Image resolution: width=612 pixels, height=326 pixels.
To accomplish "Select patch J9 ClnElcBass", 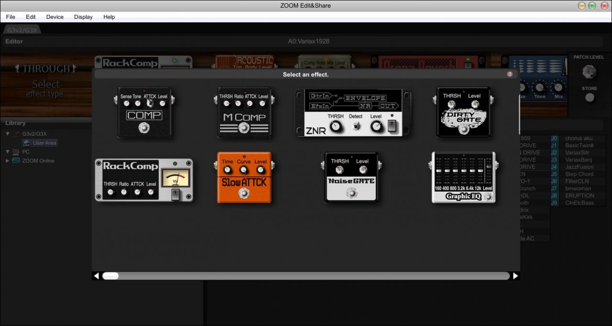I will [579, 203].
